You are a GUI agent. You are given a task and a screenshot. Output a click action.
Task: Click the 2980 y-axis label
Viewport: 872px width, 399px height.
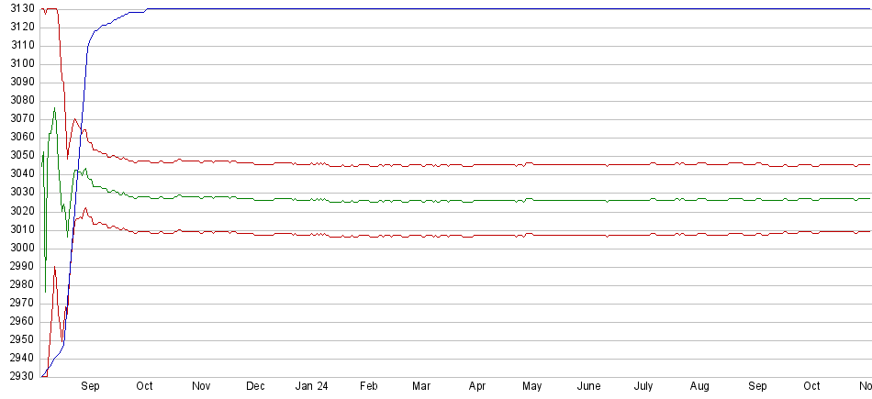(x=19, y=284)
